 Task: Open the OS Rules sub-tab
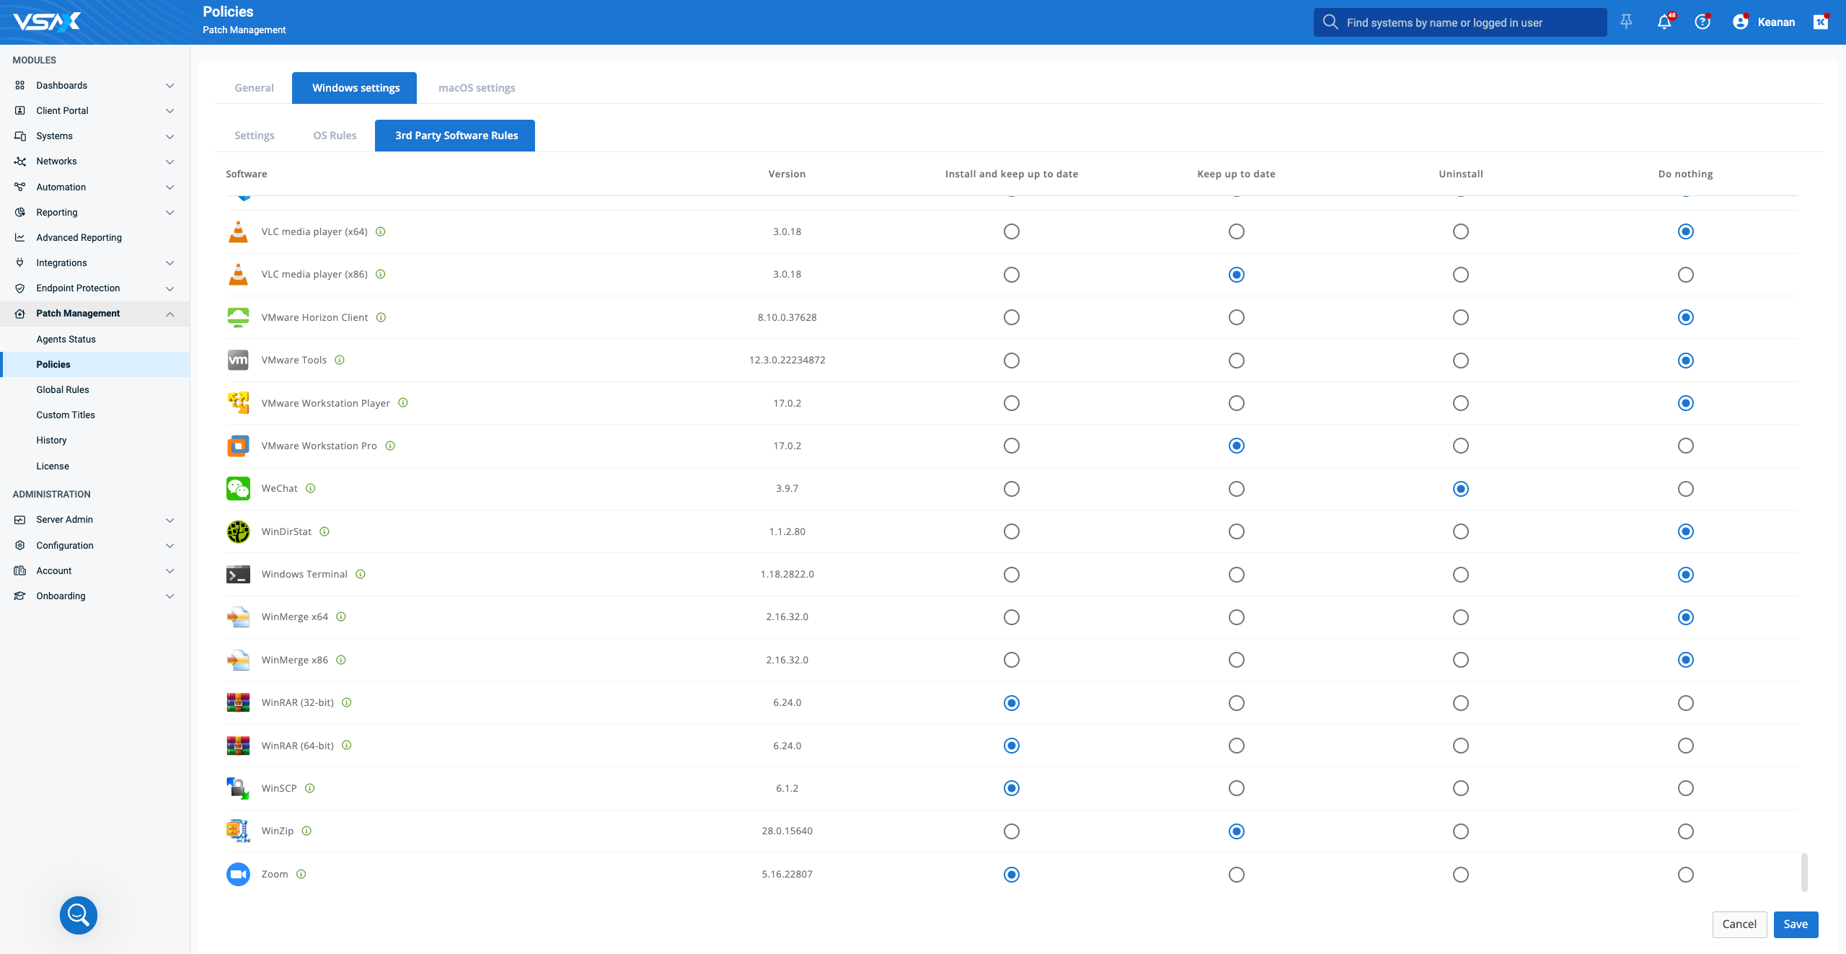335,136
